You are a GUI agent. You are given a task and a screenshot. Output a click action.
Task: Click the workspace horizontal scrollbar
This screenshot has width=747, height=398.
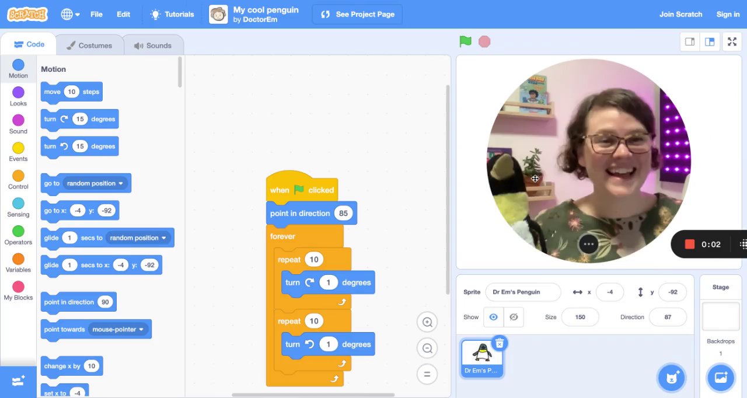tap(312, 395)
